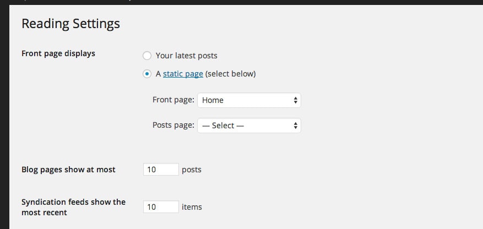Screen dimensions: 483x229
Task: Open the Front page dropdown showing Home
Action: click(x=249, y=100)
